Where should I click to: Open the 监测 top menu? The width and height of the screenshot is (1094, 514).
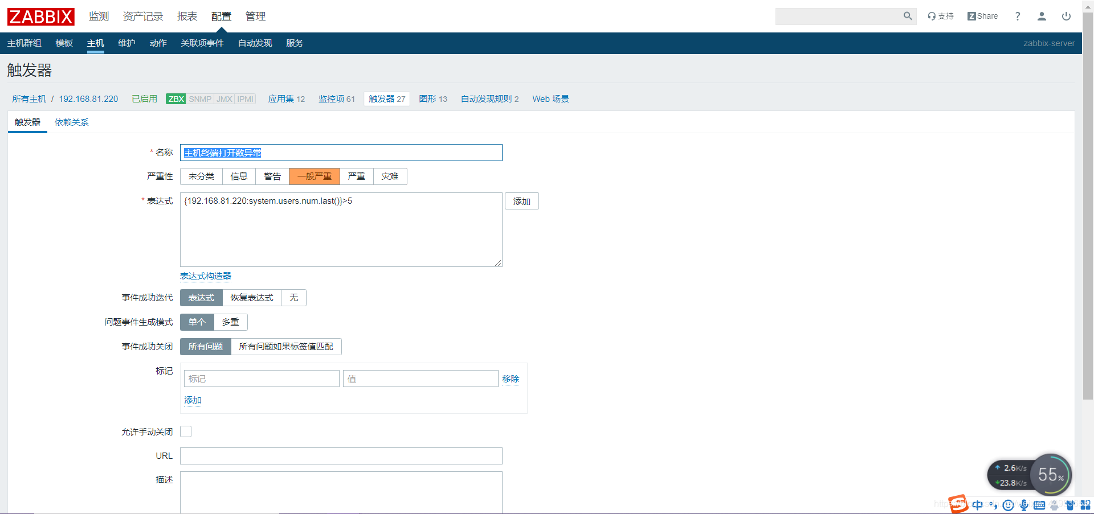click(99, 17)
